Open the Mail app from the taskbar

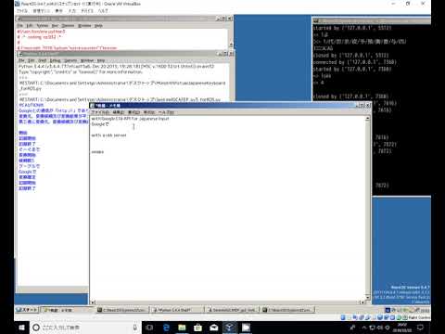coord(214,328)
